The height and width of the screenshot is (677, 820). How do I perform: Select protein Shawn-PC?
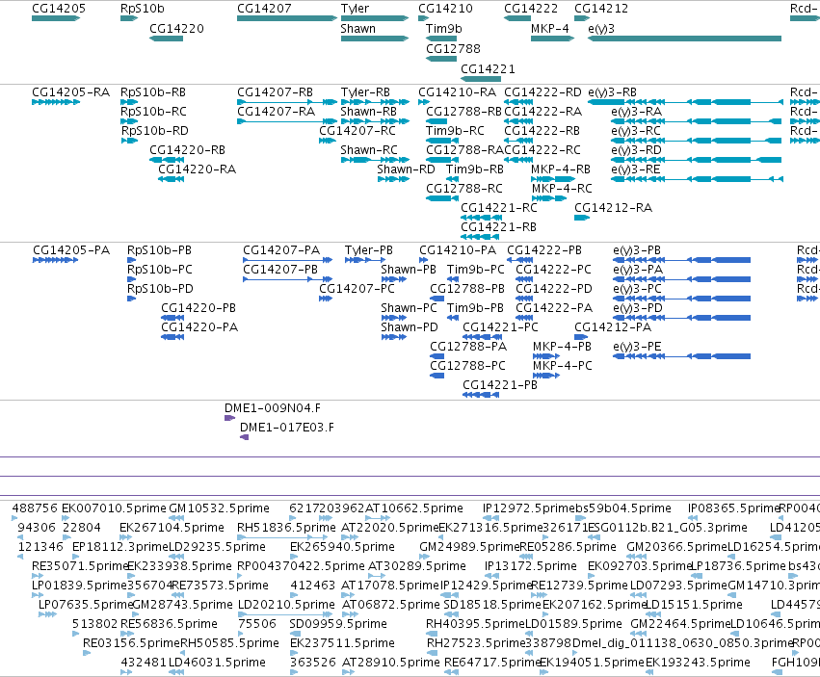[x=409, y=308]
